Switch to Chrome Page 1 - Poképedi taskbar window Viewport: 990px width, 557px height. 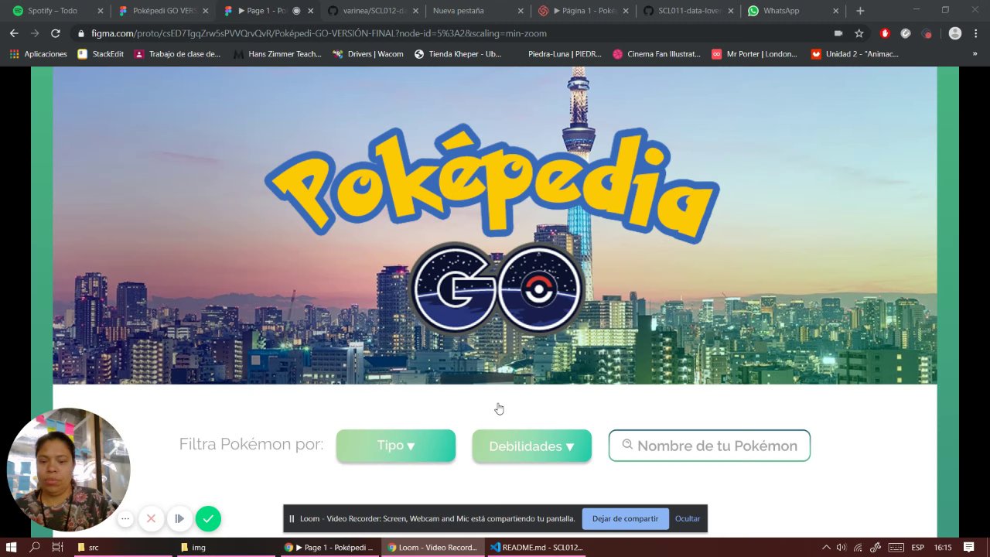[x=329, y=547]
